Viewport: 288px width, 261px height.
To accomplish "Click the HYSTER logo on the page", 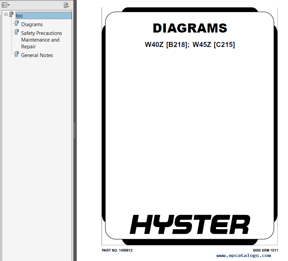I will [190, 224].
